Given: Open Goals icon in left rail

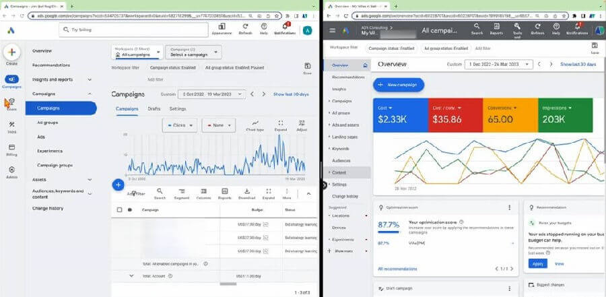Looking at the screenshot, I should click(x=11, y=102).
